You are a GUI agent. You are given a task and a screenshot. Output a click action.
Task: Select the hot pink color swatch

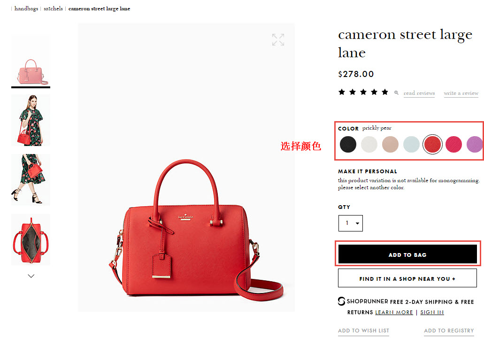[453, 144]
